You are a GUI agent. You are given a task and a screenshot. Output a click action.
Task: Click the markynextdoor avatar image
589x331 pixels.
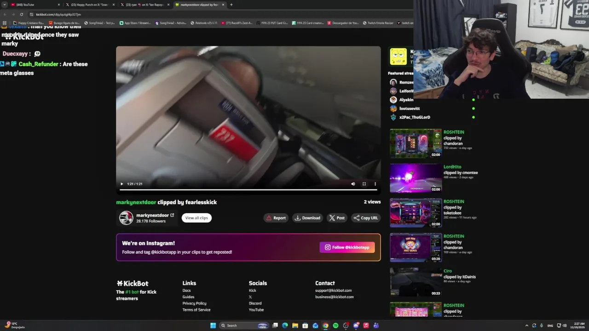[126, 218]
